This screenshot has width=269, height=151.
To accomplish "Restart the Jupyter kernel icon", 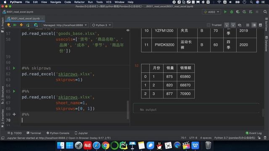I will (28, 25).
